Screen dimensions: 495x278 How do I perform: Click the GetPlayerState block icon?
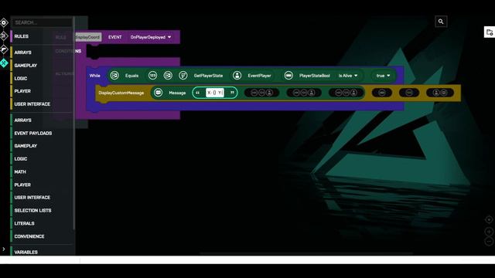click(x=183, y=76)
